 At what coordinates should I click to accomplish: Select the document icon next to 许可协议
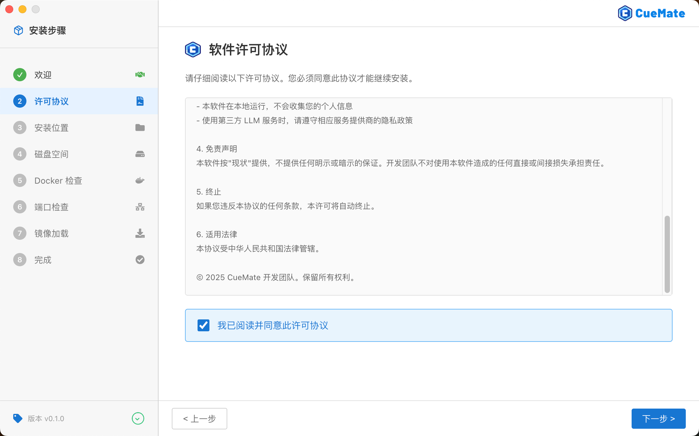pos(140,101)
